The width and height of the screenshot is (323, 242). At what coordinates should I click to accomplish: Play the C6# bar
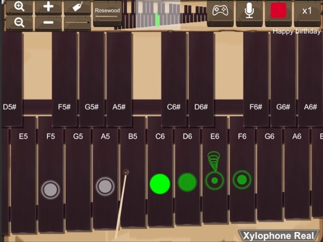[174, 79]
